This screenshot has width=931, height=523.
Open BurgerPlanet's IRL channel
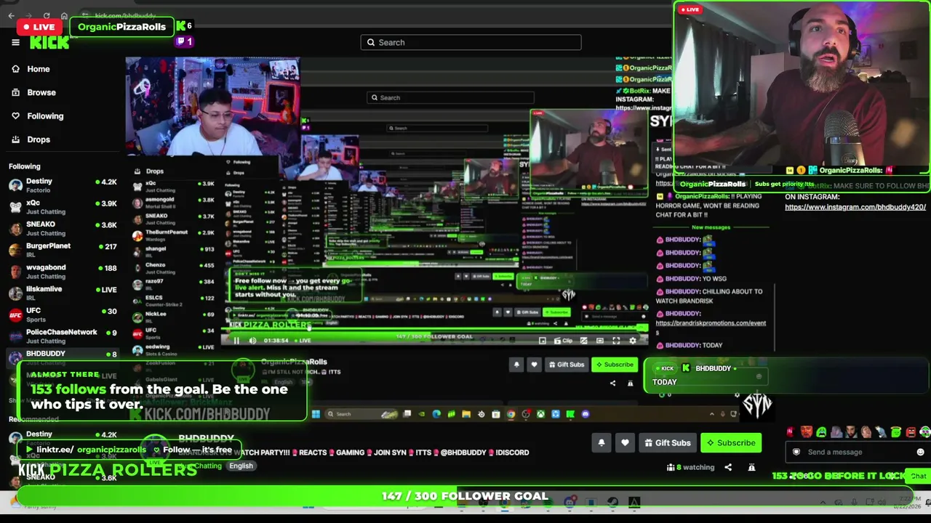(63, 250)
